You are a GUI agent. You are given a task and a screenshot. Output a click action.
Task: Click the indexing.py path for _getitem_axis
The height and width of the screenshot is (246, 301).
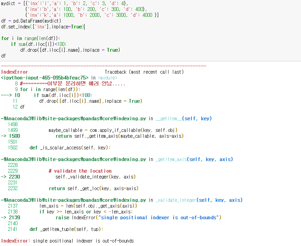pos(74,159)
